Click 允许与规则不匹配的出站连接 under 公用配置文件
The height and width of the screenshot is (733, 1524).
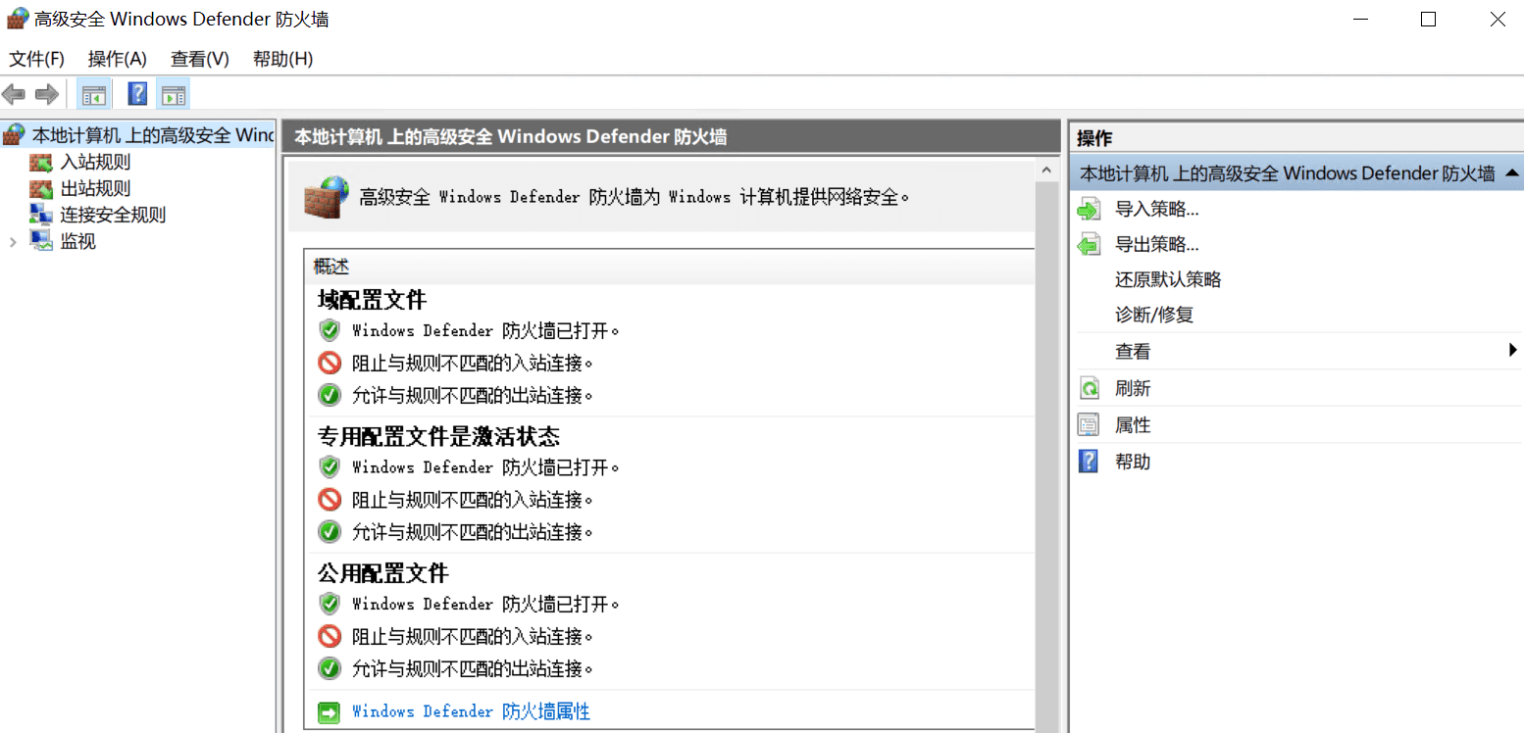click(x=473, y=669)
